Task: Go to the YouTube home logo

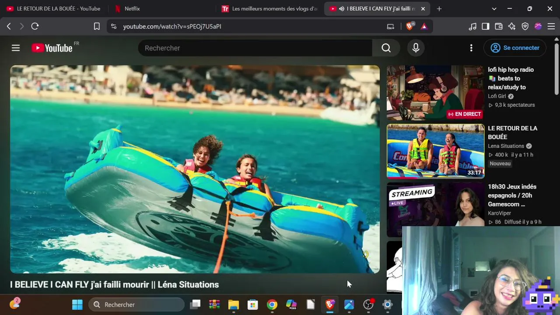Action: [52, 48]
